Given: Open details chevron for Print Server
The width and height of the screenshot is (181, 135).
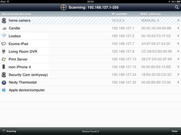Looking at the screenshot, I should [x=178, y=59].
